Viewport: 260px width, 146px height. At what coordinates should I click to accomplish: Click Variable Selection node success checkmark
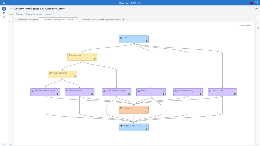pos(75,76)
